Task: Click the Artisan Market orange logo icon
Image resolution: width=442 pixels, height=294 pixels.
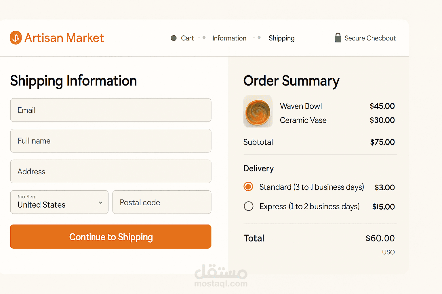Action: 16,38
